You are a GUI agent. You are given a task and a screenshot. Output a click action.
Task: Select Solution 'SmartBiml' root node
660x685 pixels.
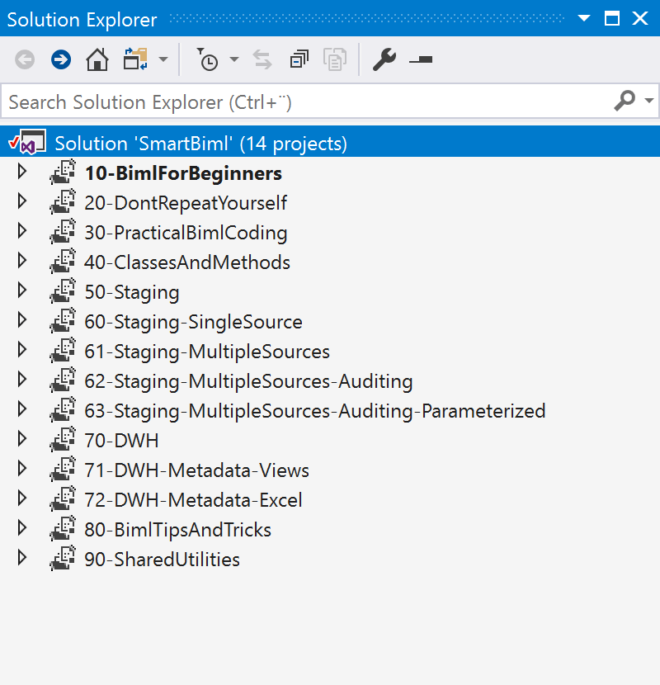pyautogui.click(x=200, y=144)
